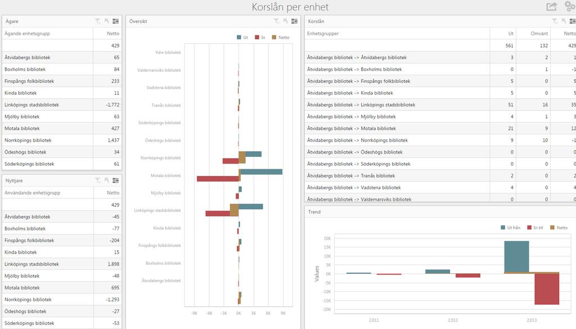576x329 pixels.
Task: Select 'Finspångs folkbibliotek' row in Ägare table
Action: tap(62, 81)
